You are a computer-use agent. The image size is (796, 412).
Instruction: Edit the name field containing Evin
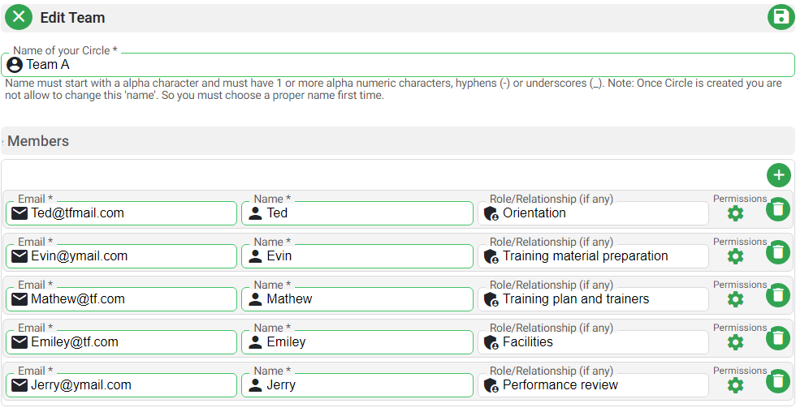(366, 256)
